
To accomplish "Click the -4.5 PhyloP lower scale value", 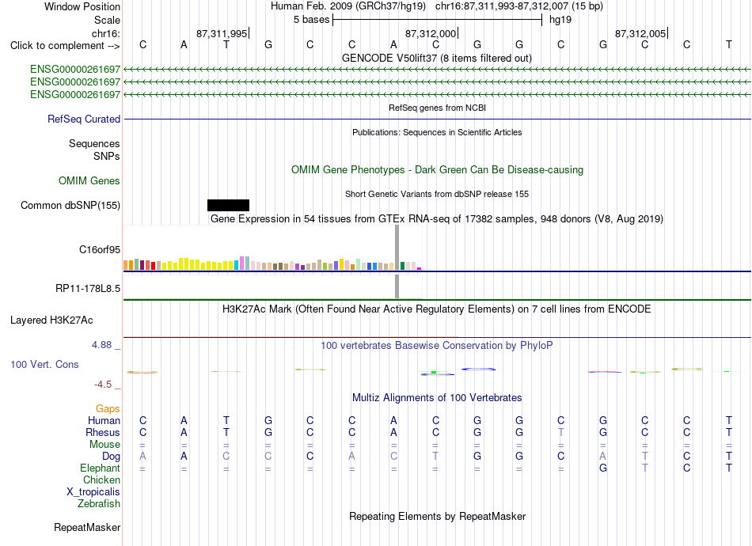I will click(x=103, y=385).
